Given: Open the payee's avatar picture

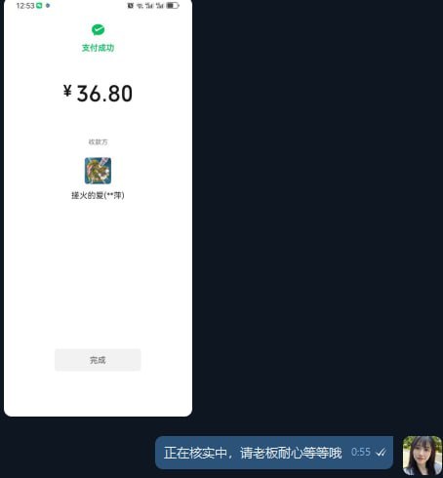Looking at the screenshot, I should point(98,171).
